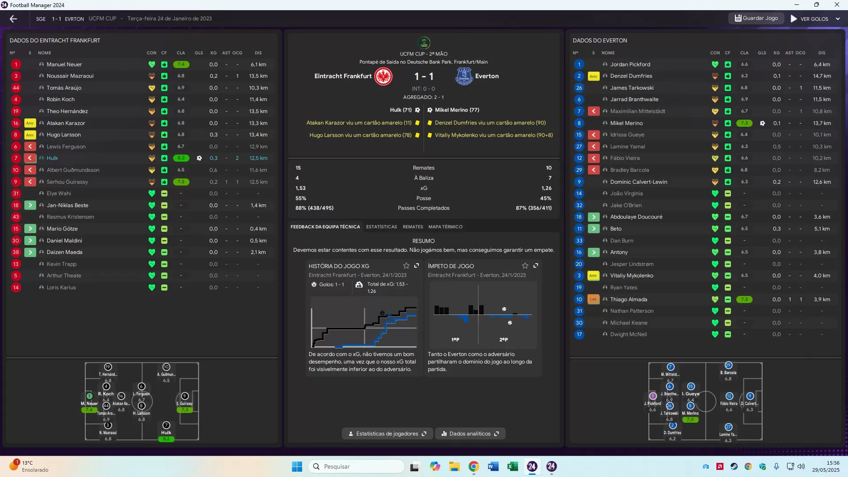848x477 pixels.
Task: Sort the Frankfurt table by DIS column
Action: coord(258,53)
